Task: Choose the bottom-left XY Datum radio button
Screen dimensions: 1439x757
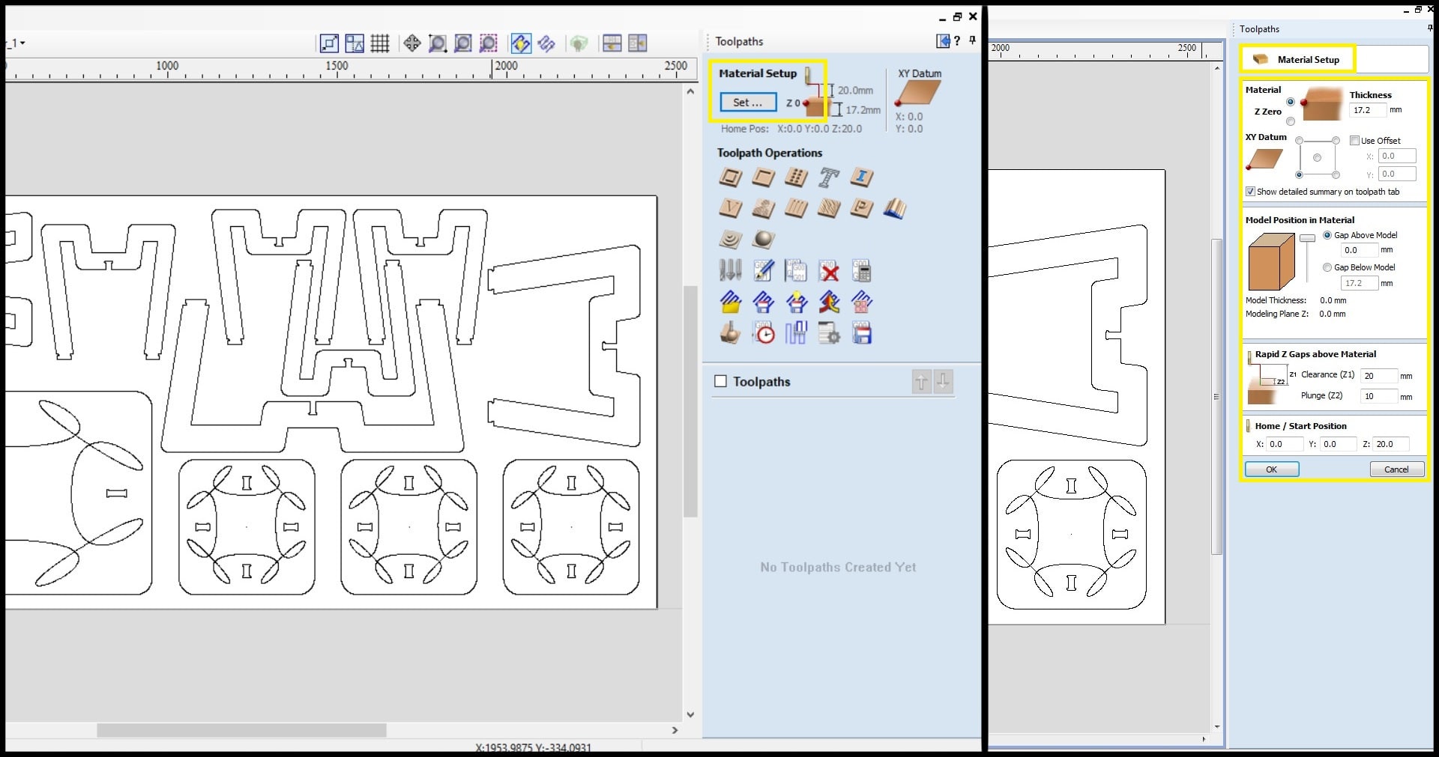Action: [x=1299, y=175]
